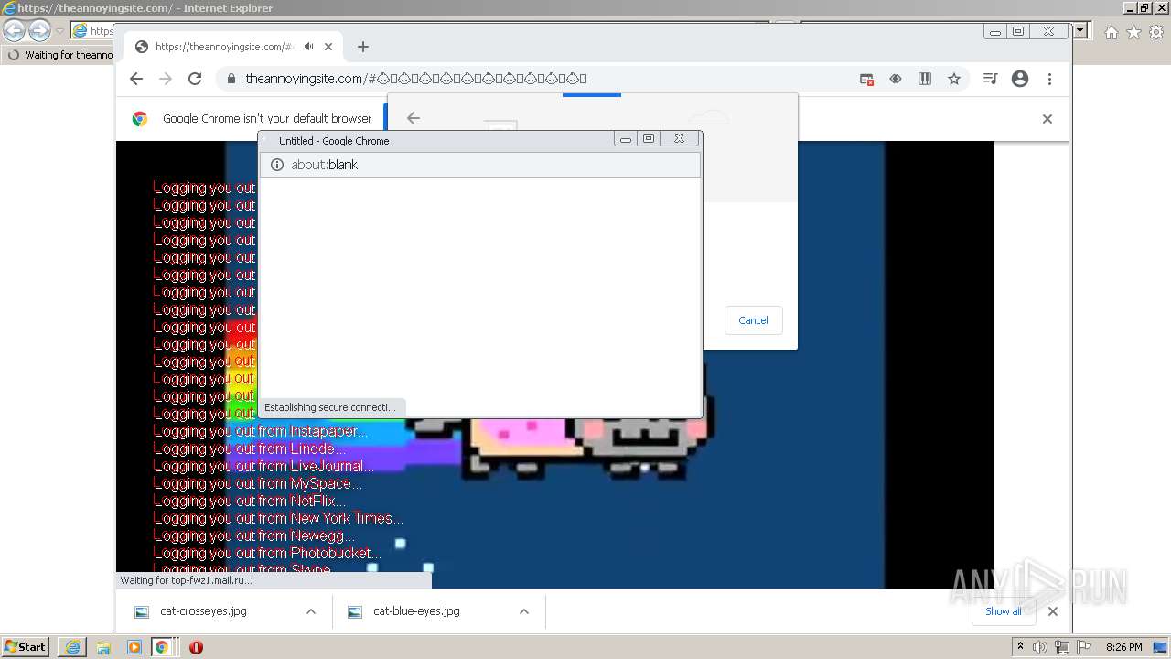The image size is (1171, 659).
Task: Click the Chrome logo in the default browser infobar
Action: tap(140, 118)
